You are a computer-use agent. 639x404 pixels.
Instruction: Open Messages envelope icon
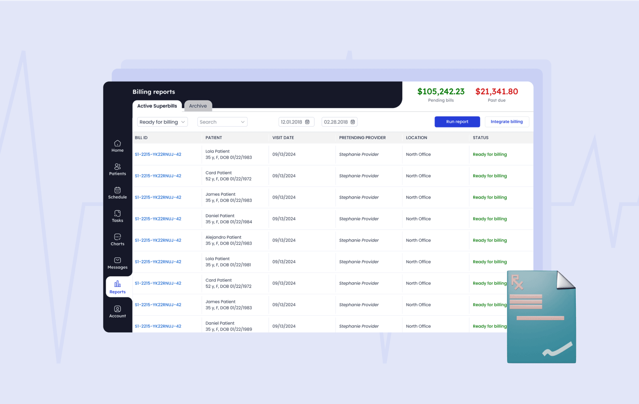point(117,260)
